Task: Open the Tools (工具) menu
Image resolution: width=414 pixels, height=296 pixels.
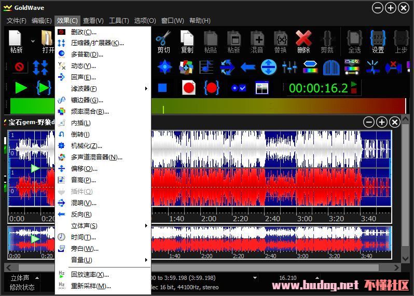Action: (x=119, y=21)
